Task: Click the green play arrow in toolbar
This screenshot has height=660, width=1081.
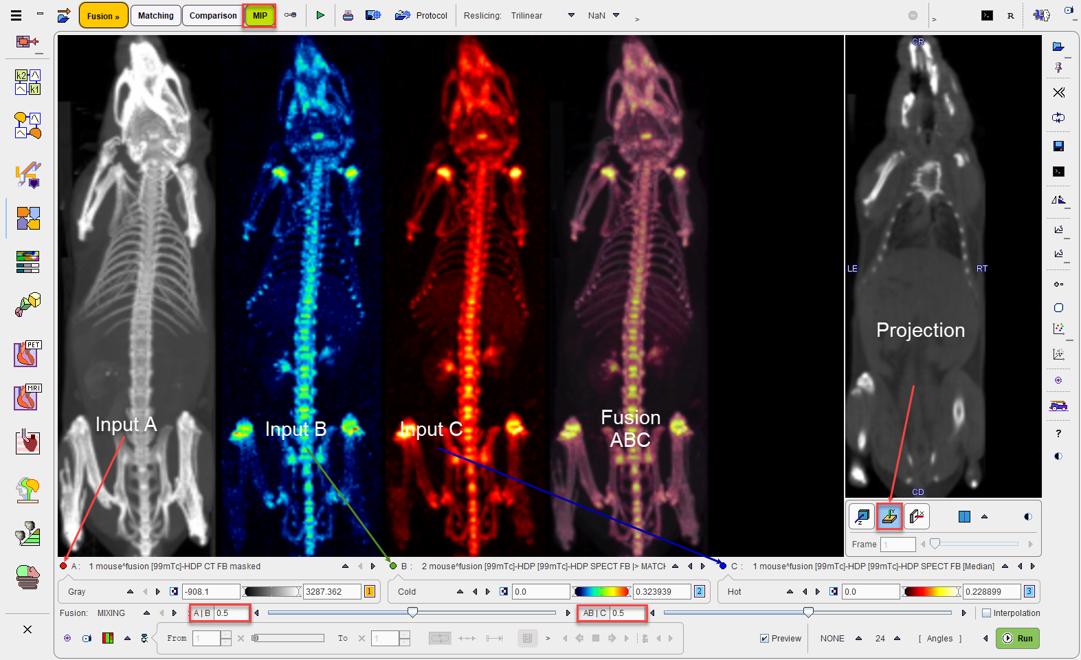Action: [320, 15]
